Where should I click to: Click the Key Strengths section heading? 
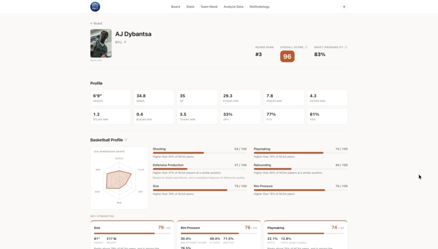[x=102, y=216]
